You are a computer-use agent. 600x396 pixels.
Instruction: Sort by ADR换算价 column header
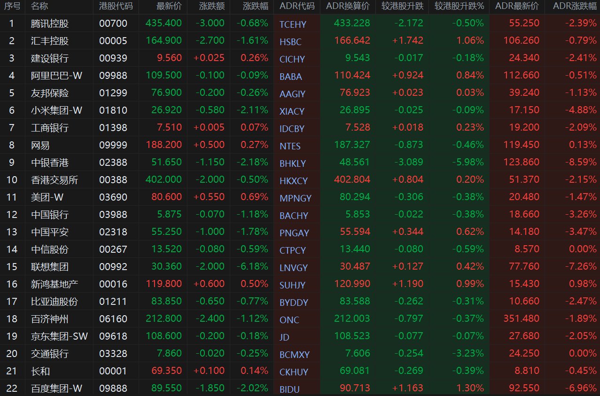click(x=348, y=7)
